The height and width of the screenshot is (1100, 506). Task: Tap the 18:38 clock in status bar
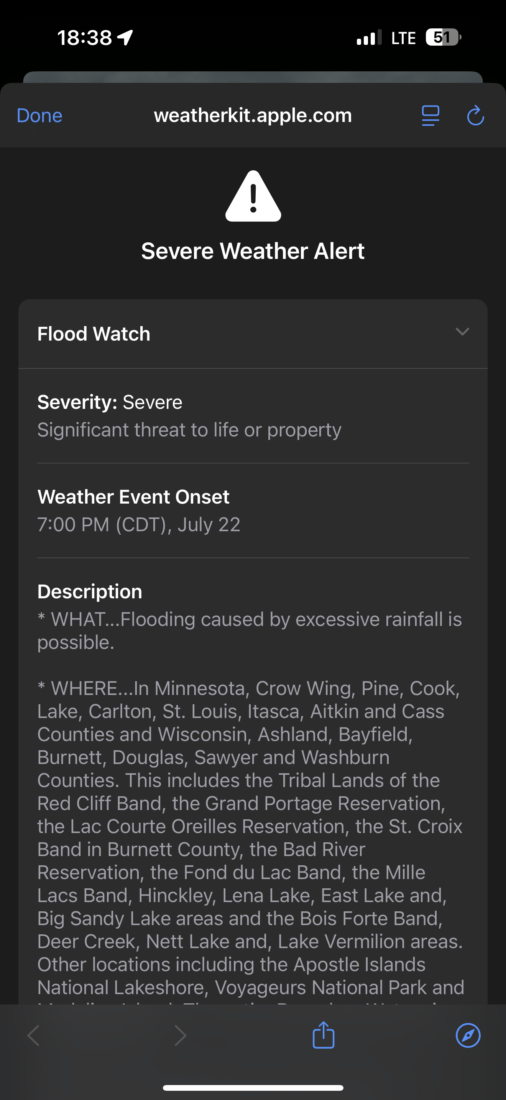[84, 38]
